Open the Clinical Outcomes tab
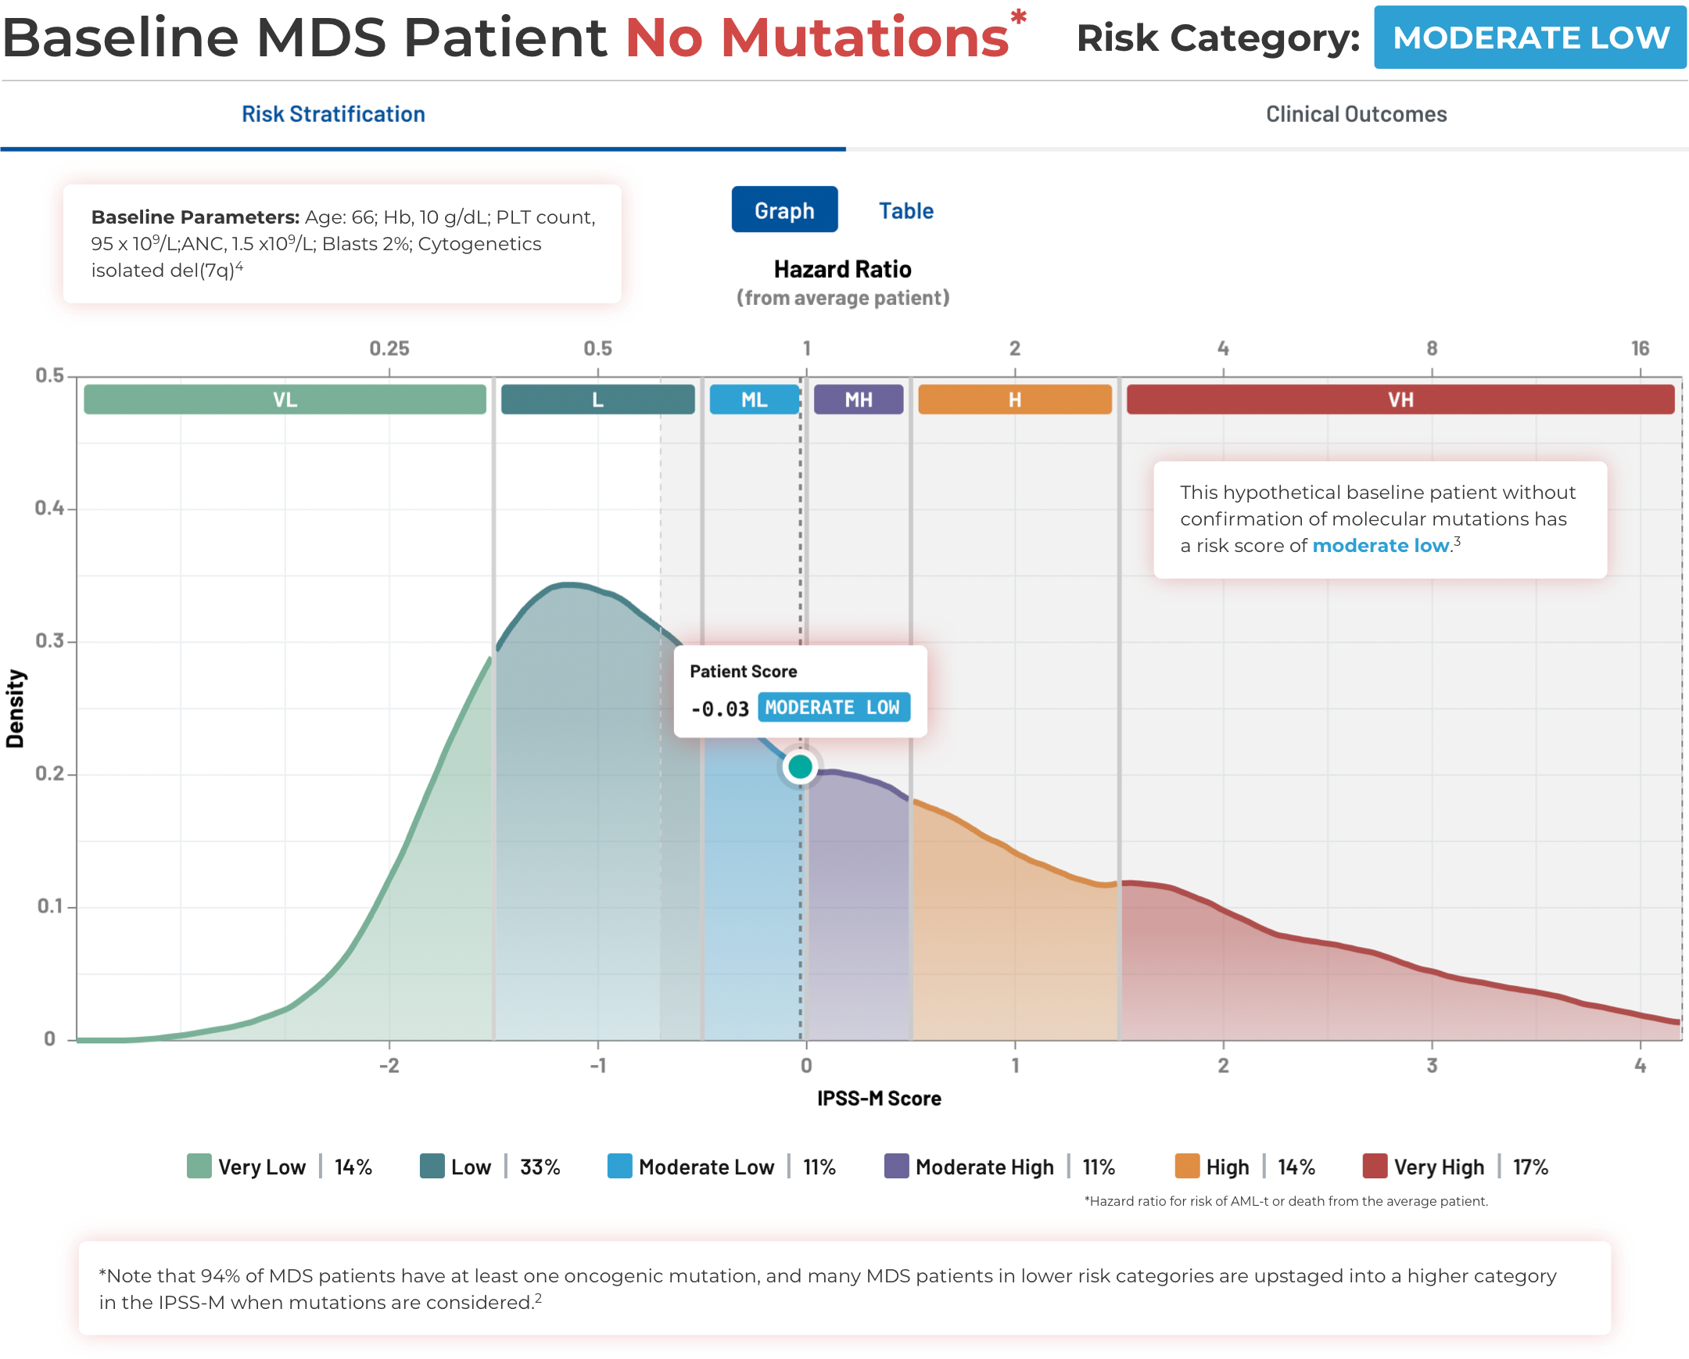Image resolution: width=1689 pixels, height=1359 pixels. tap(1356, 114)
